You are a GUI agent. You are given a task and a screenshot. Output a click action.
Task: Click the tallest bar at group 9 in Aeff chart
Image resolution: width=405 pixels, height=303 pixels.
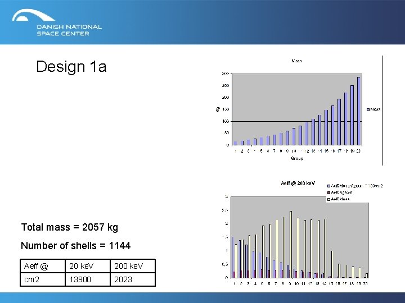pyautogui.click(x=291, y=245)
